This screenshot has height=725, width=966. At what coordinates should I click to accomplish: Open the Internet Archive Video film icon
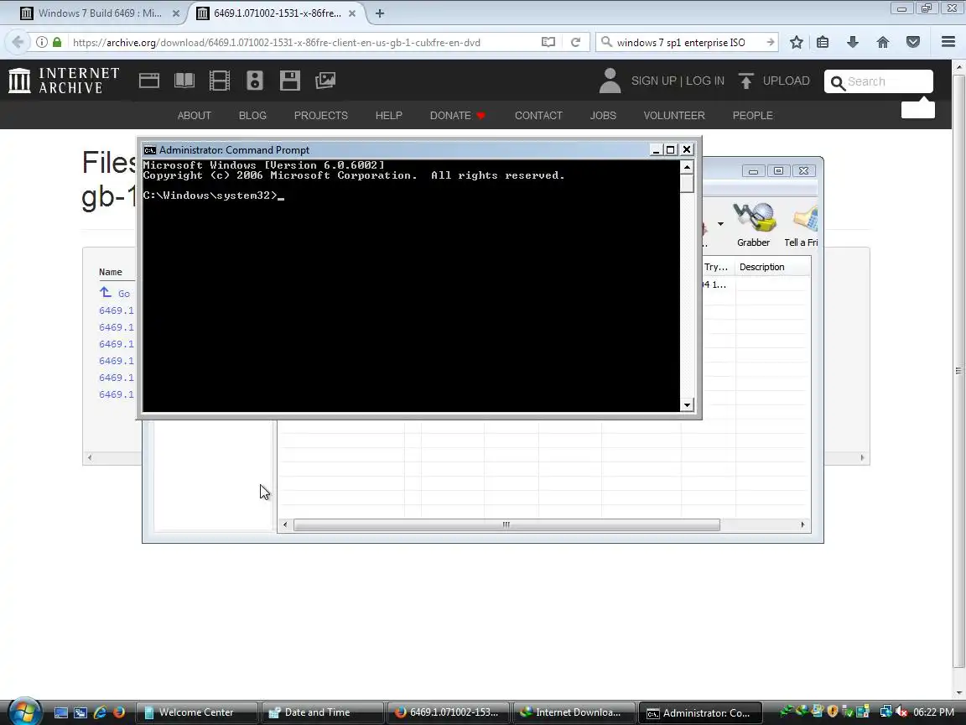220,81
